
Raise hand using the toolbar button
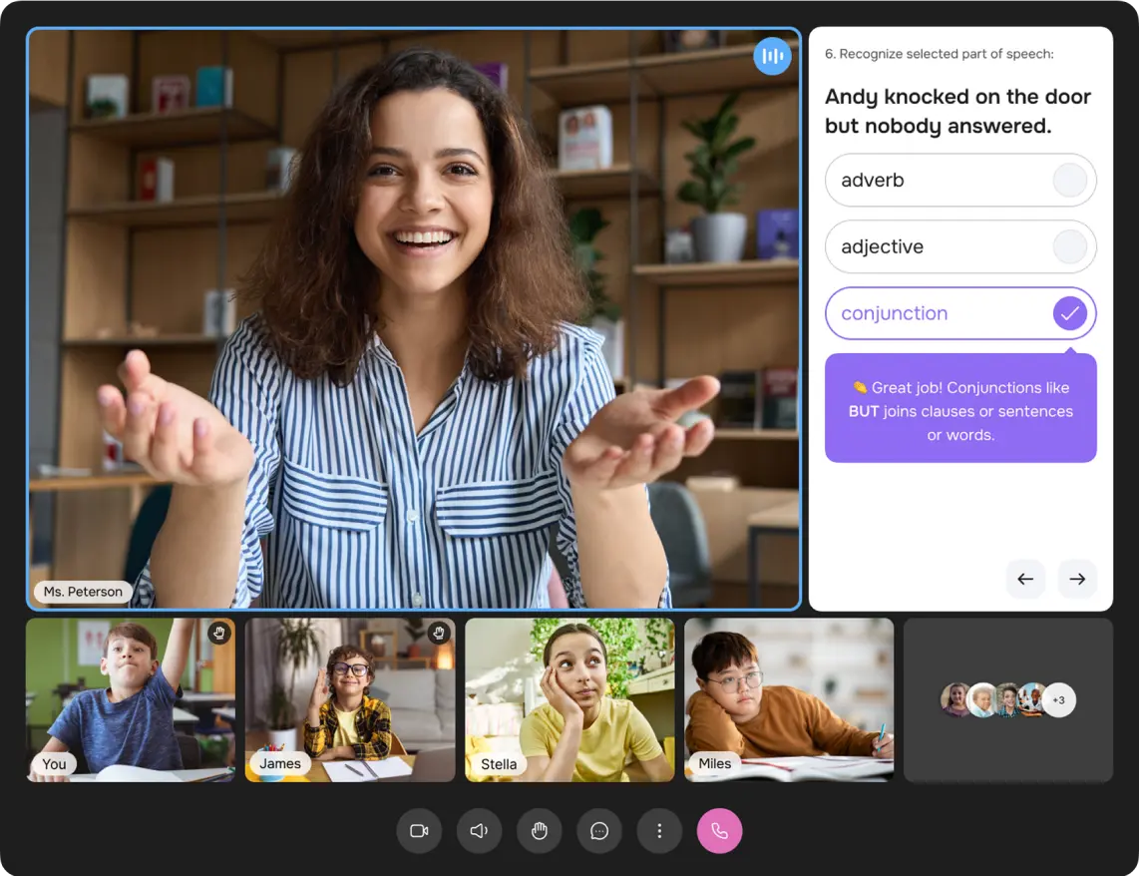(x=540, y=831)
